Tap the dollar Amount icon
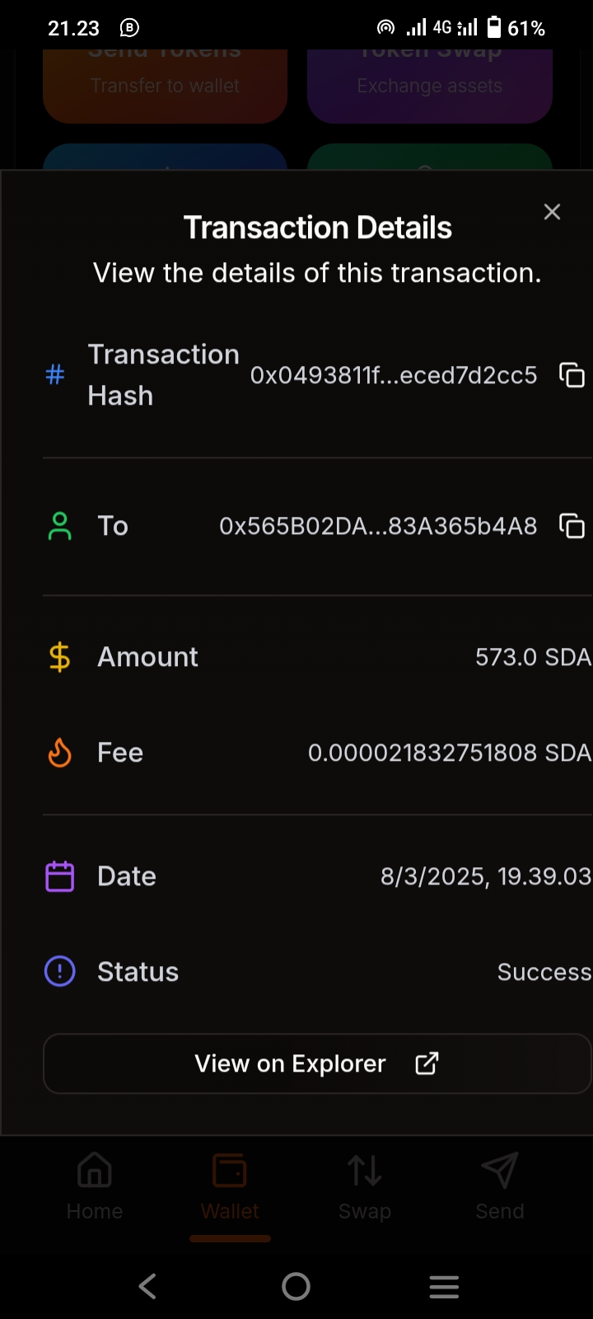This screenshot has width=593, height=1319. click(x=59, y=657)
